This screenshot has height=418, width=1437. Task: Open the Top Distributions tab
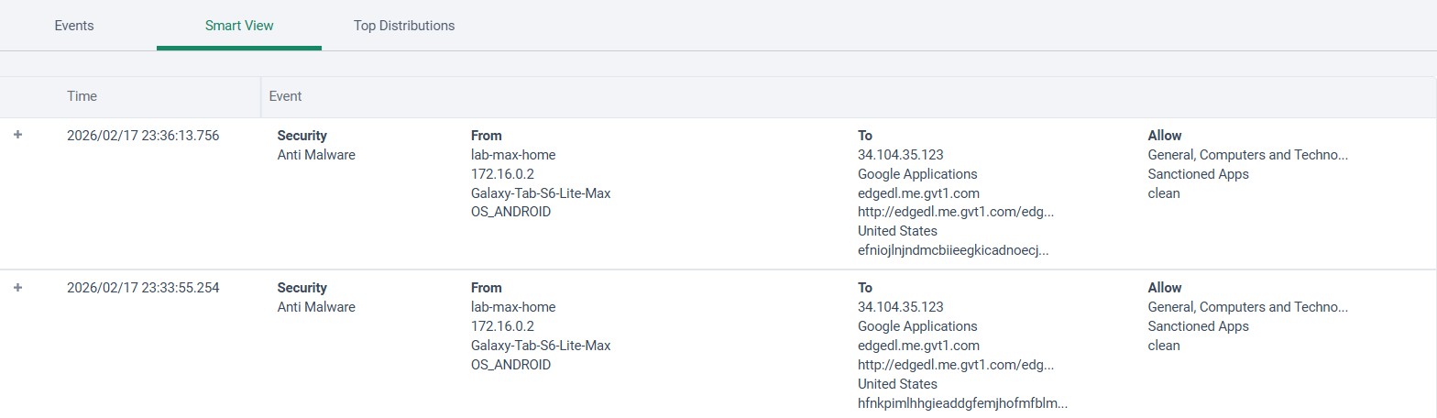pos(404,26)
